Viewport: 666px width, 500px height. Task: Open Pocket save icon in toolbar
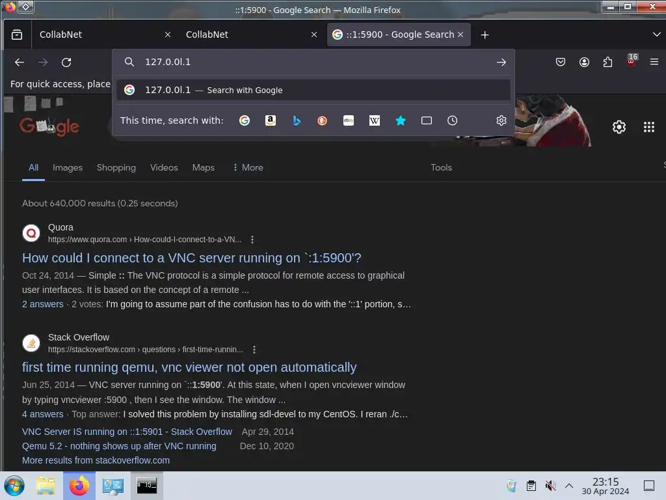click(561, 62)
